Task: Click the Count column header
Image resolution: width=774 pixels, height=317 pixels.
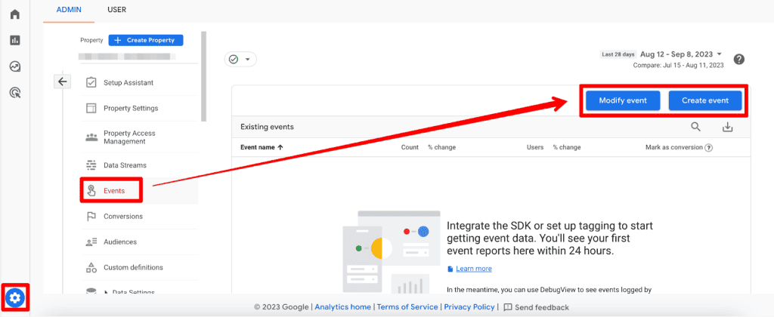Action: (410, 147)
